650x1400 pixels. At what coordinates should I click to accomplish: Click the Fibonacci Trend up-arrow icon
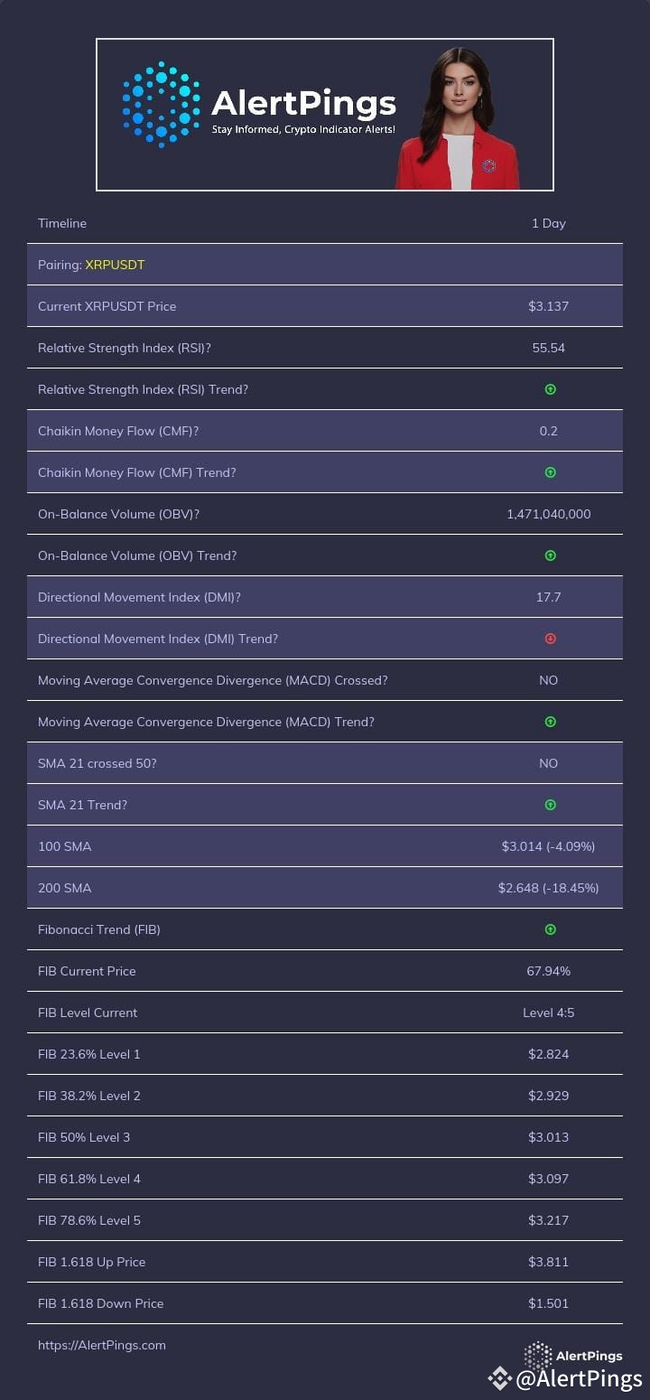click(x=550, y=929)
